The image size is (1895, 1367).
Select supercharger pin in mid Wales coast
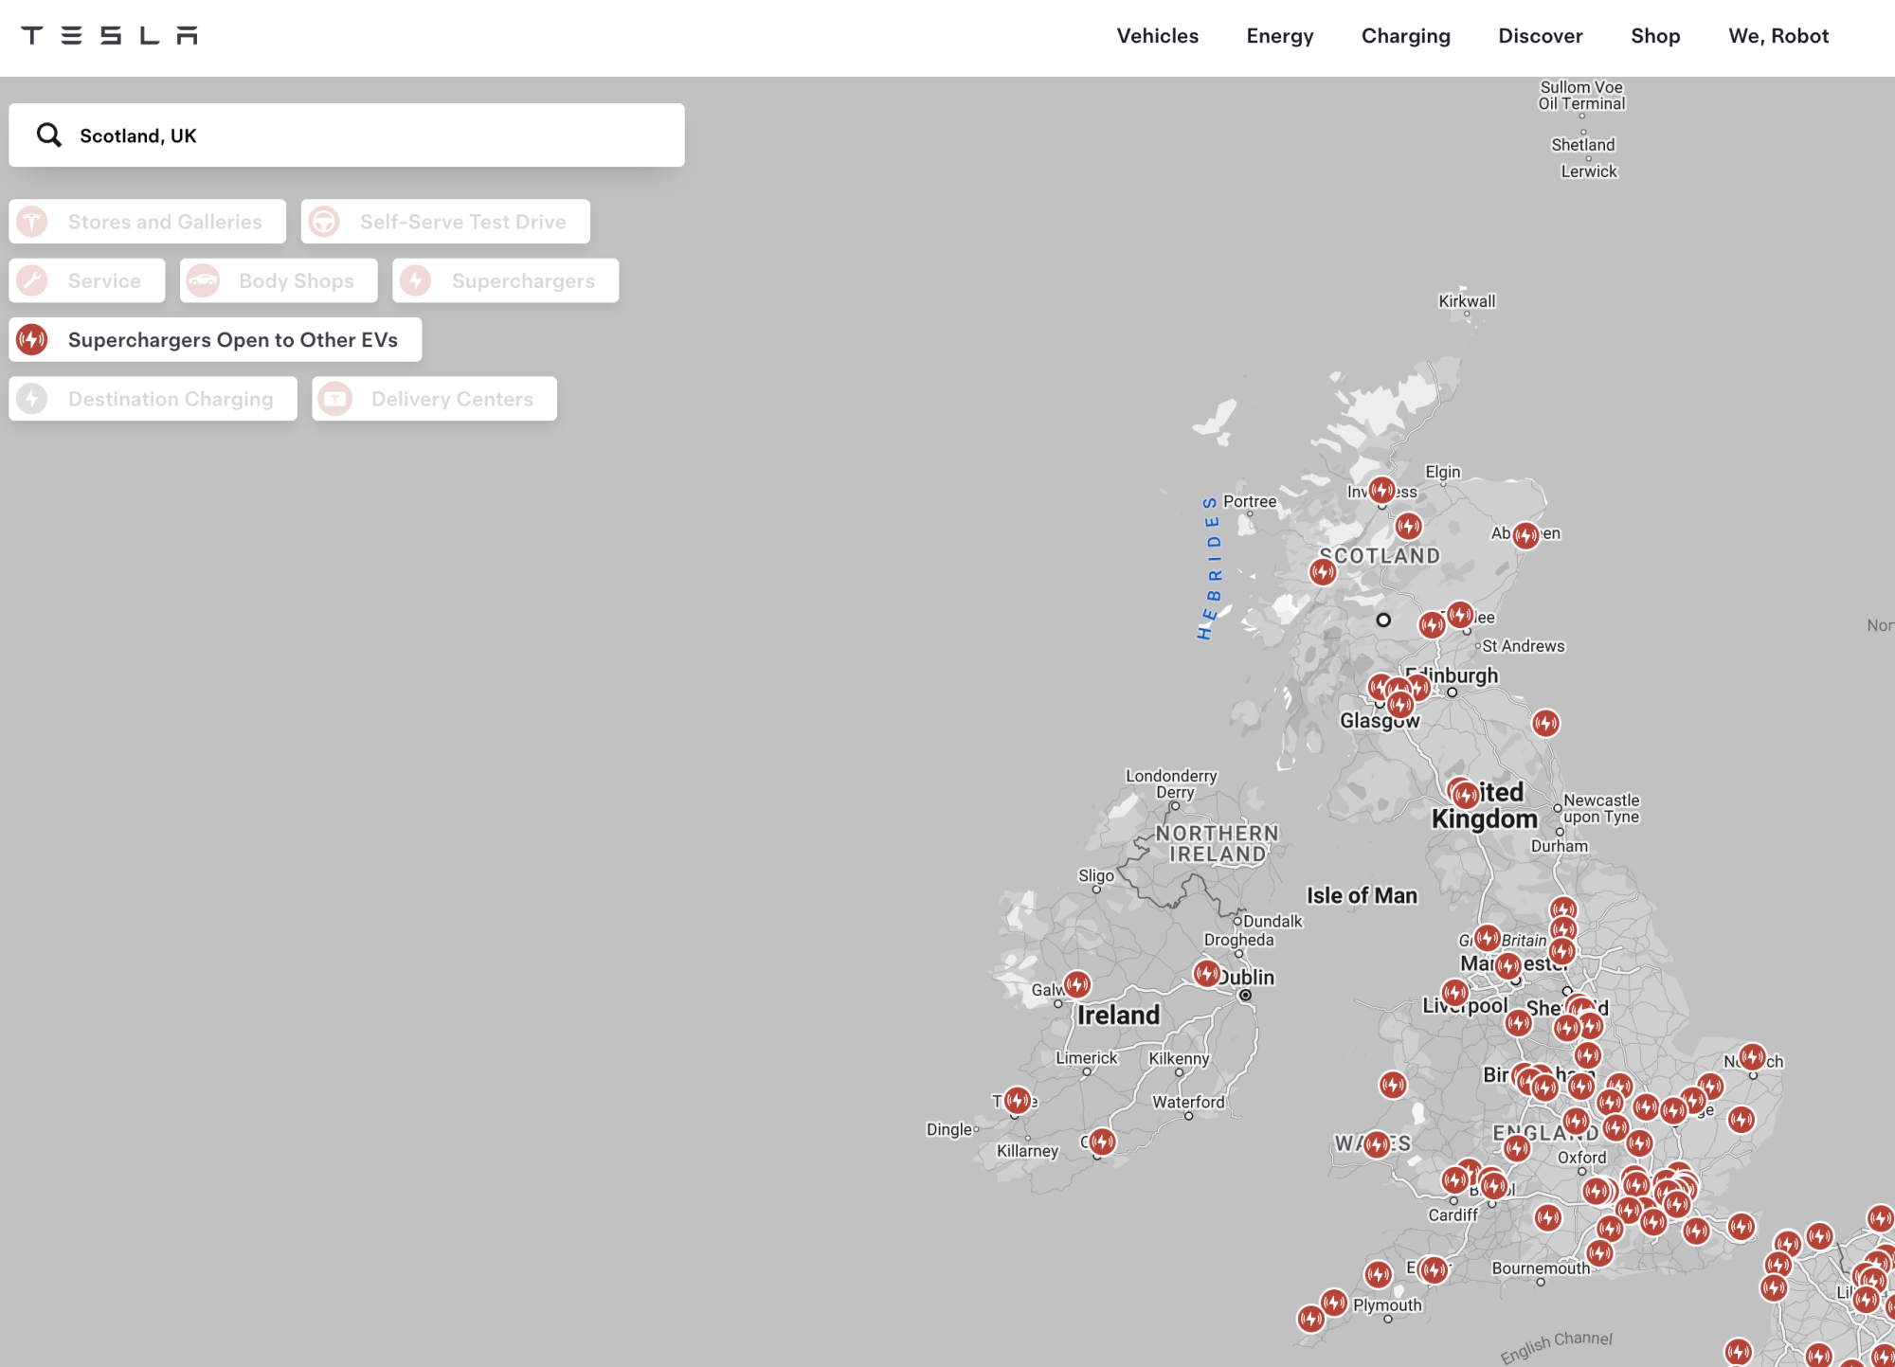tap(1393, 1085)
